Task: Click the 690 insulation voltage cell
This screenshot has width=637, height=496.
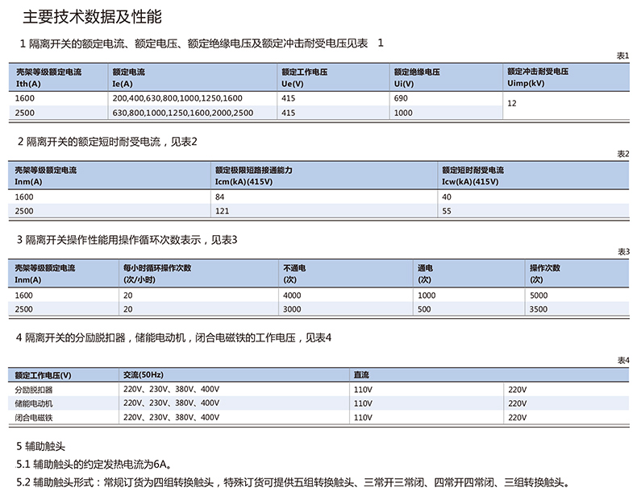Action: 402,98
